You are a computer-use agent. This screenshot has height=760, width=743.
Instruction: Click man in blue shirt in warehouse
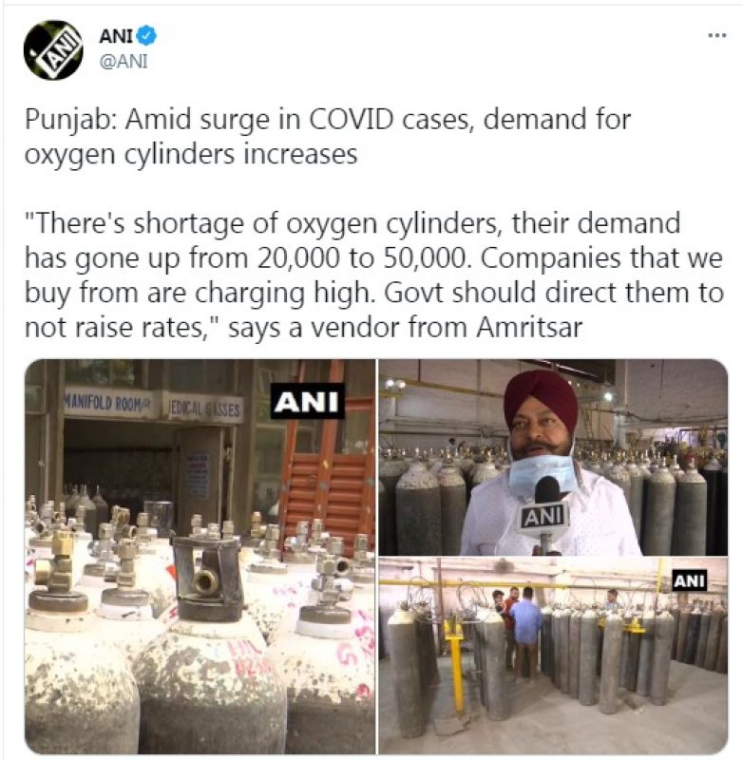(x=525, y=631)
